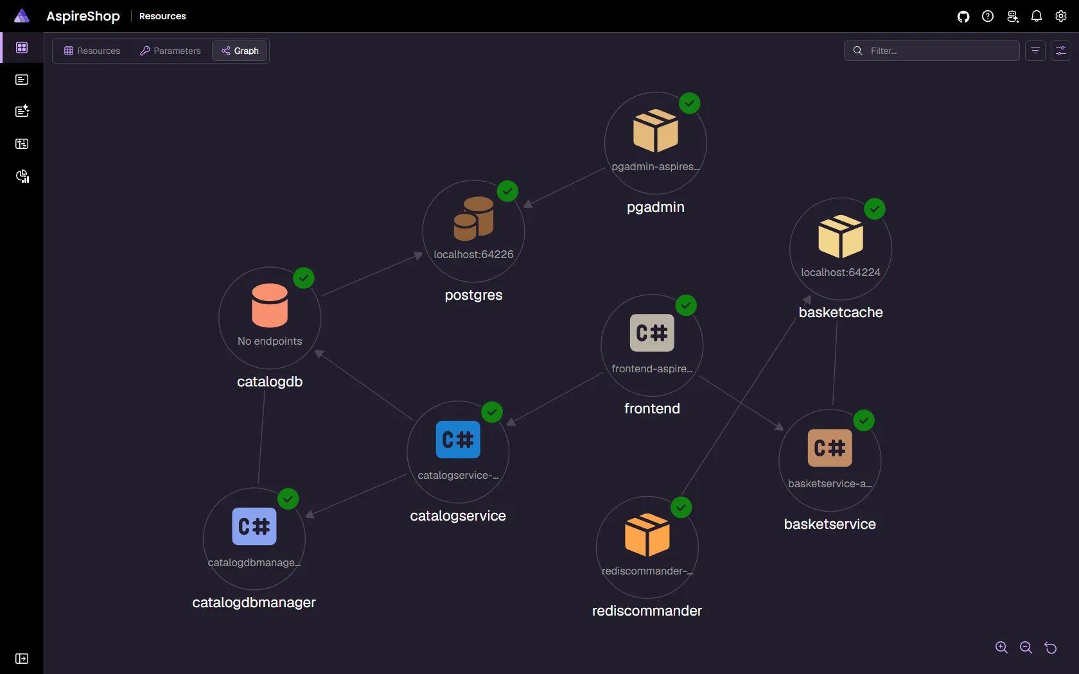Screen dimensions: 1079x674
Task: Click the rediscommander-... truncated name text
Action: pyautogui.click(x=647, y=571)
